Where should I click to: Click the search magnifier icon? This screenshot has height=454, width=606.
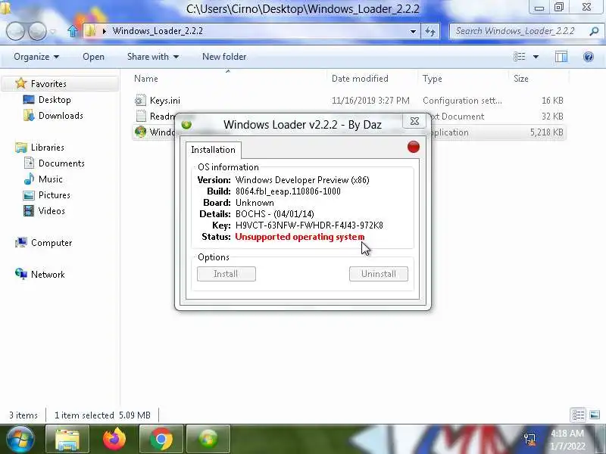(594, 31)
